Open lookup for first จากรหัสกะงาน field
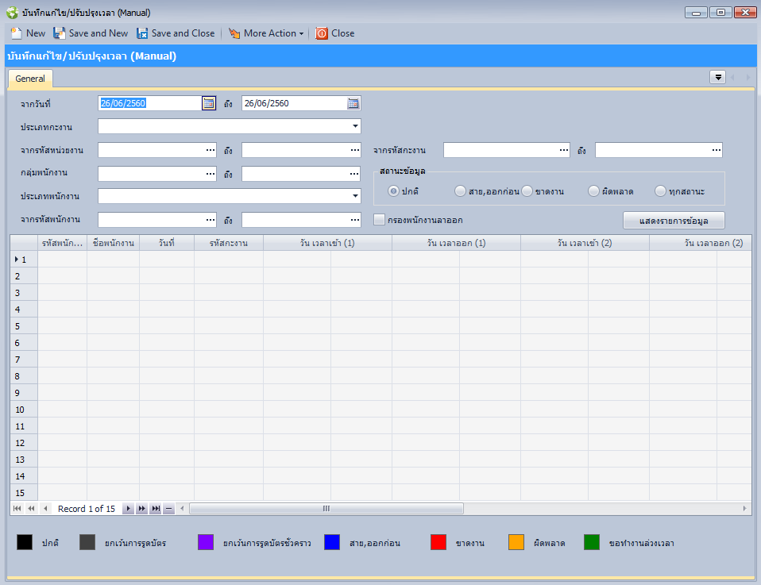The image size is (761, 585). point(563,150)
